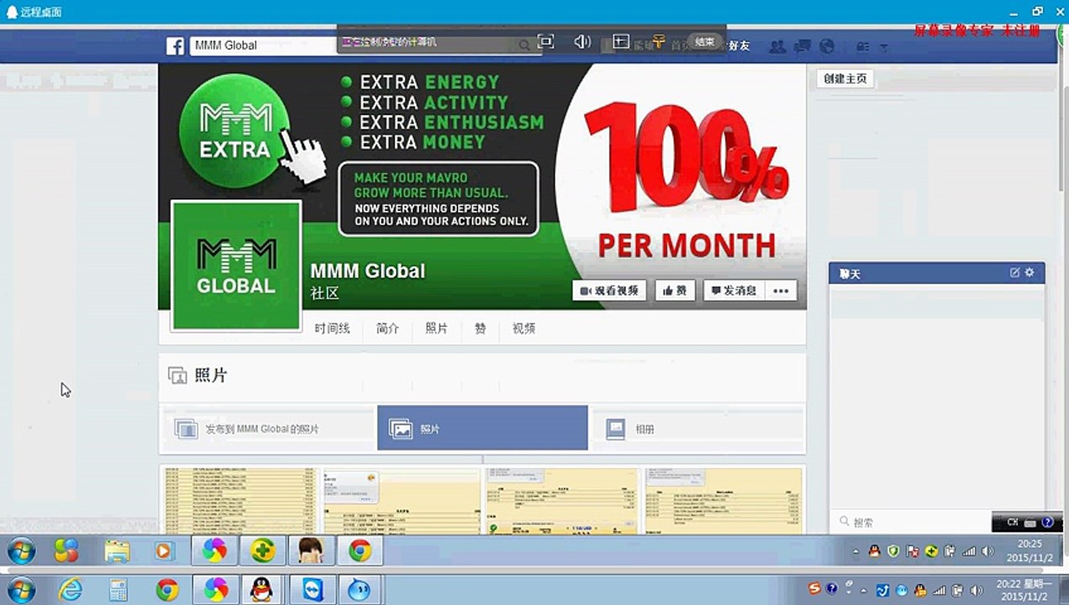Expand the account dropdown arrow in header
The width and height of the screenshot is (1069, 605).
884,48
